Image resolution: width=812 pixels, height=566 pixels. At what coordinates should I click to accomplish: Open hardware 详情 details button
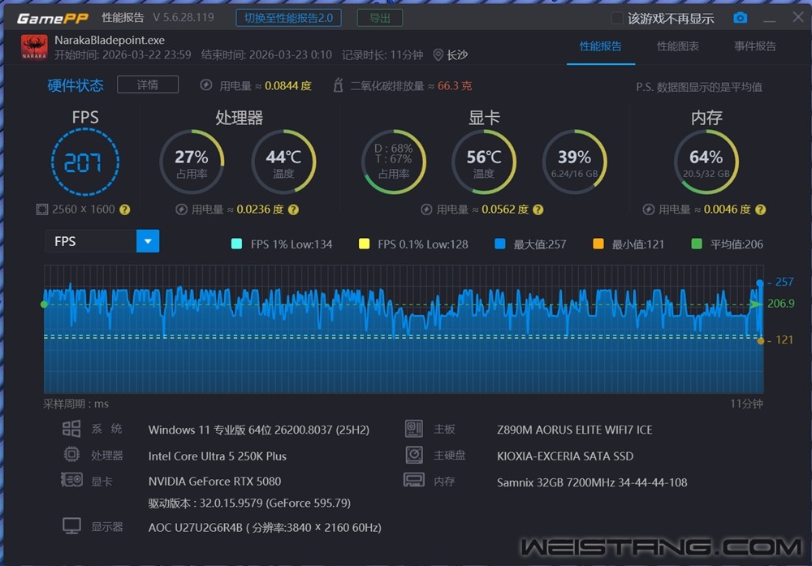click(x=147, y=84)
